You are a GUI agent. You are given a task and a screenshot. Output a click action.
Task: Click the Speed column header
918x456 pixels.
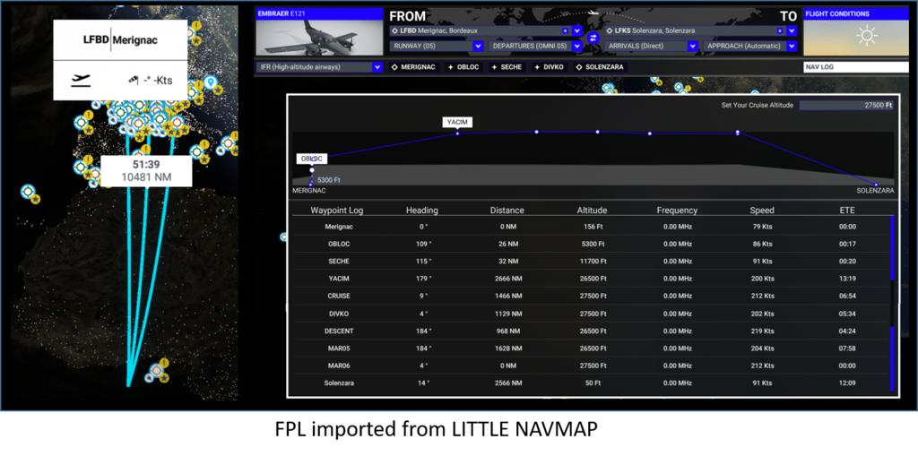[762, 211]
